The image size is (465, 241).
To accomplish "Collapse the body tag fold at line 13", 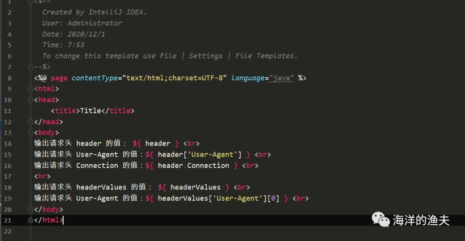I will 30,133.
